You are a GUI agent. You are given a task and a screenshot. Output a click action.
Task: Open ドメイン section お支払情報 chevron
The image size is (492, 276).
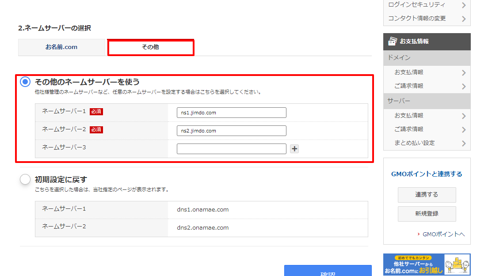tap(464, 73)
